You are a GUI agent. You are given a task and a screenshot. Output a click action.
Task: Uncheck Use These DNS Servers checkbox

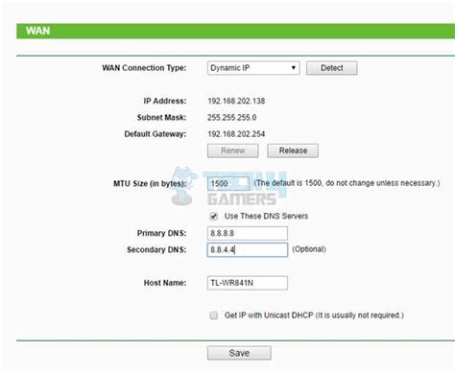click(214, 217)
